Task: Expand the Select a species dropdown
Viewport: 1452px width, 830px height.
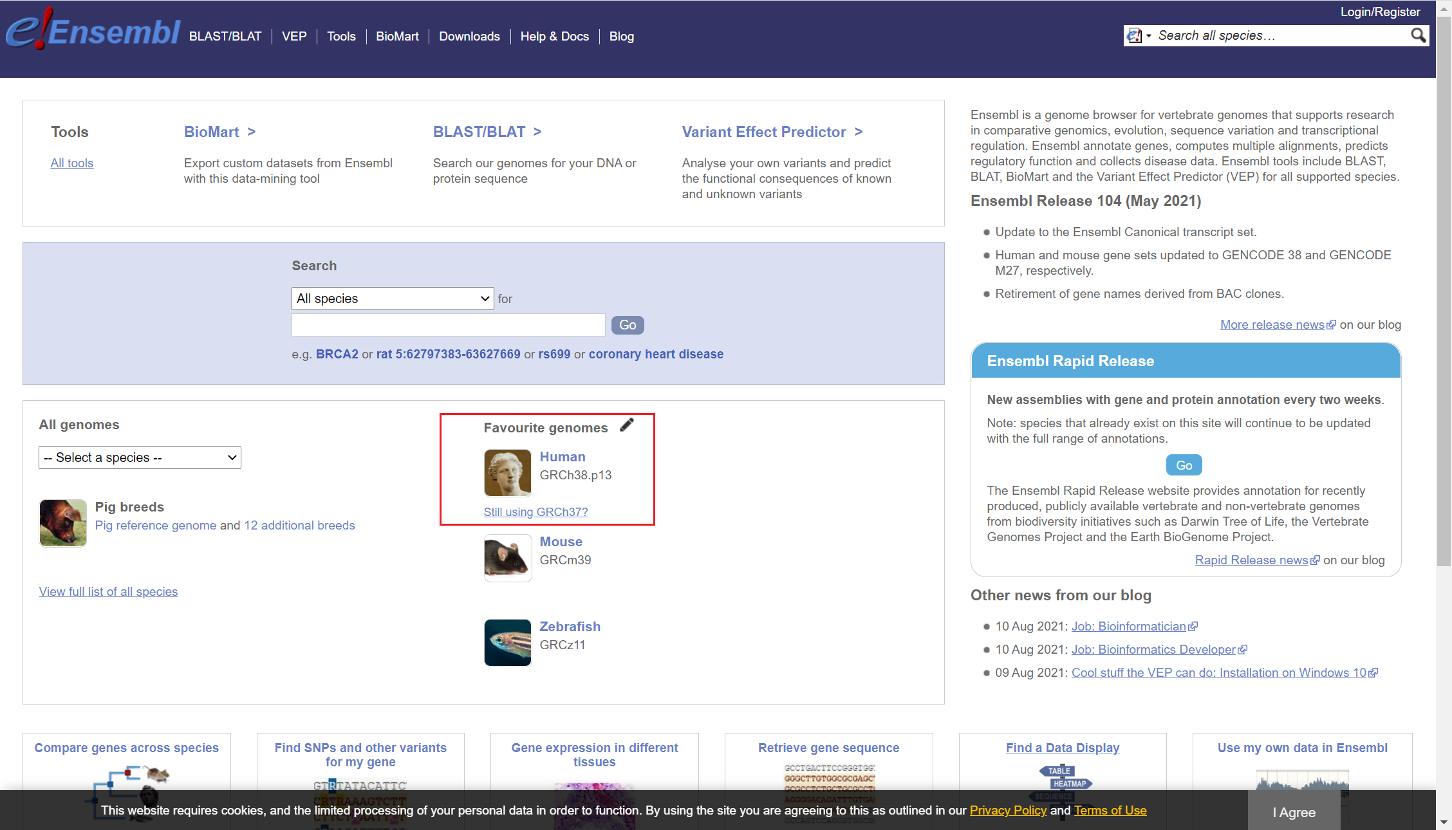Action: tap(140, 457)
